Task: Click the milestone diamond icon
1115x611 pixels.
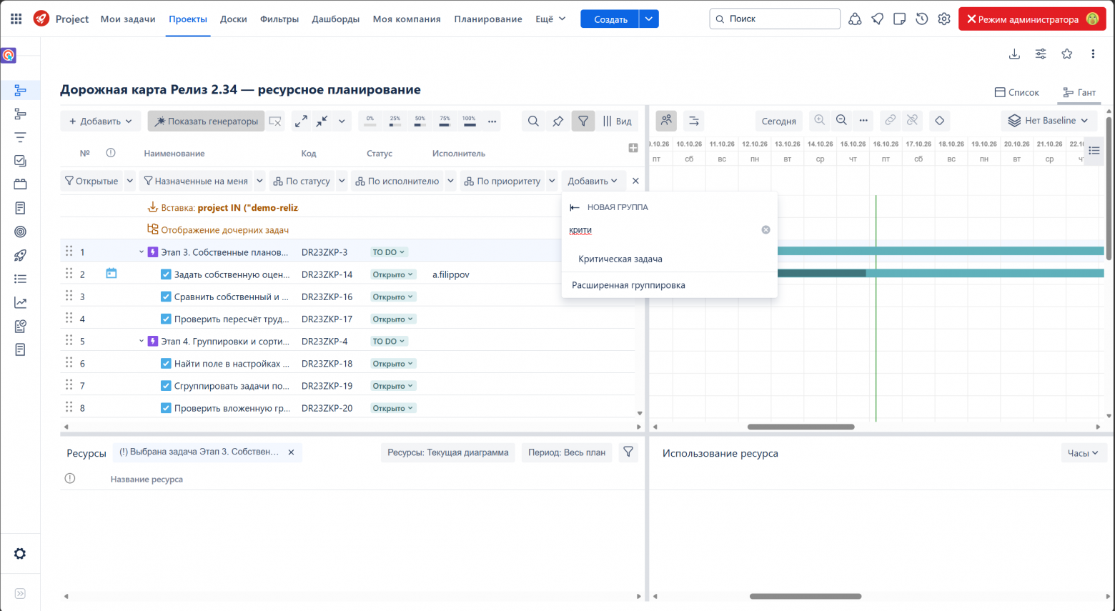Action: click(x=940, y=121)
